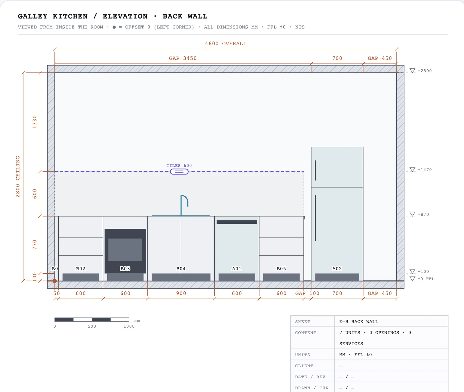Click the +2800 level text

[425, 71]
